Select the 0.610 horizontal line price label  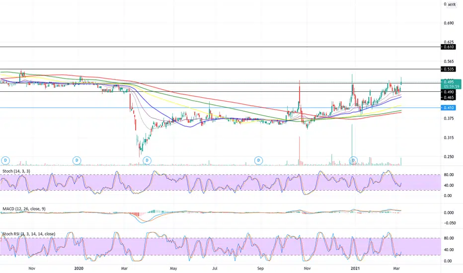pyautogui.click(x=448, y=47)
